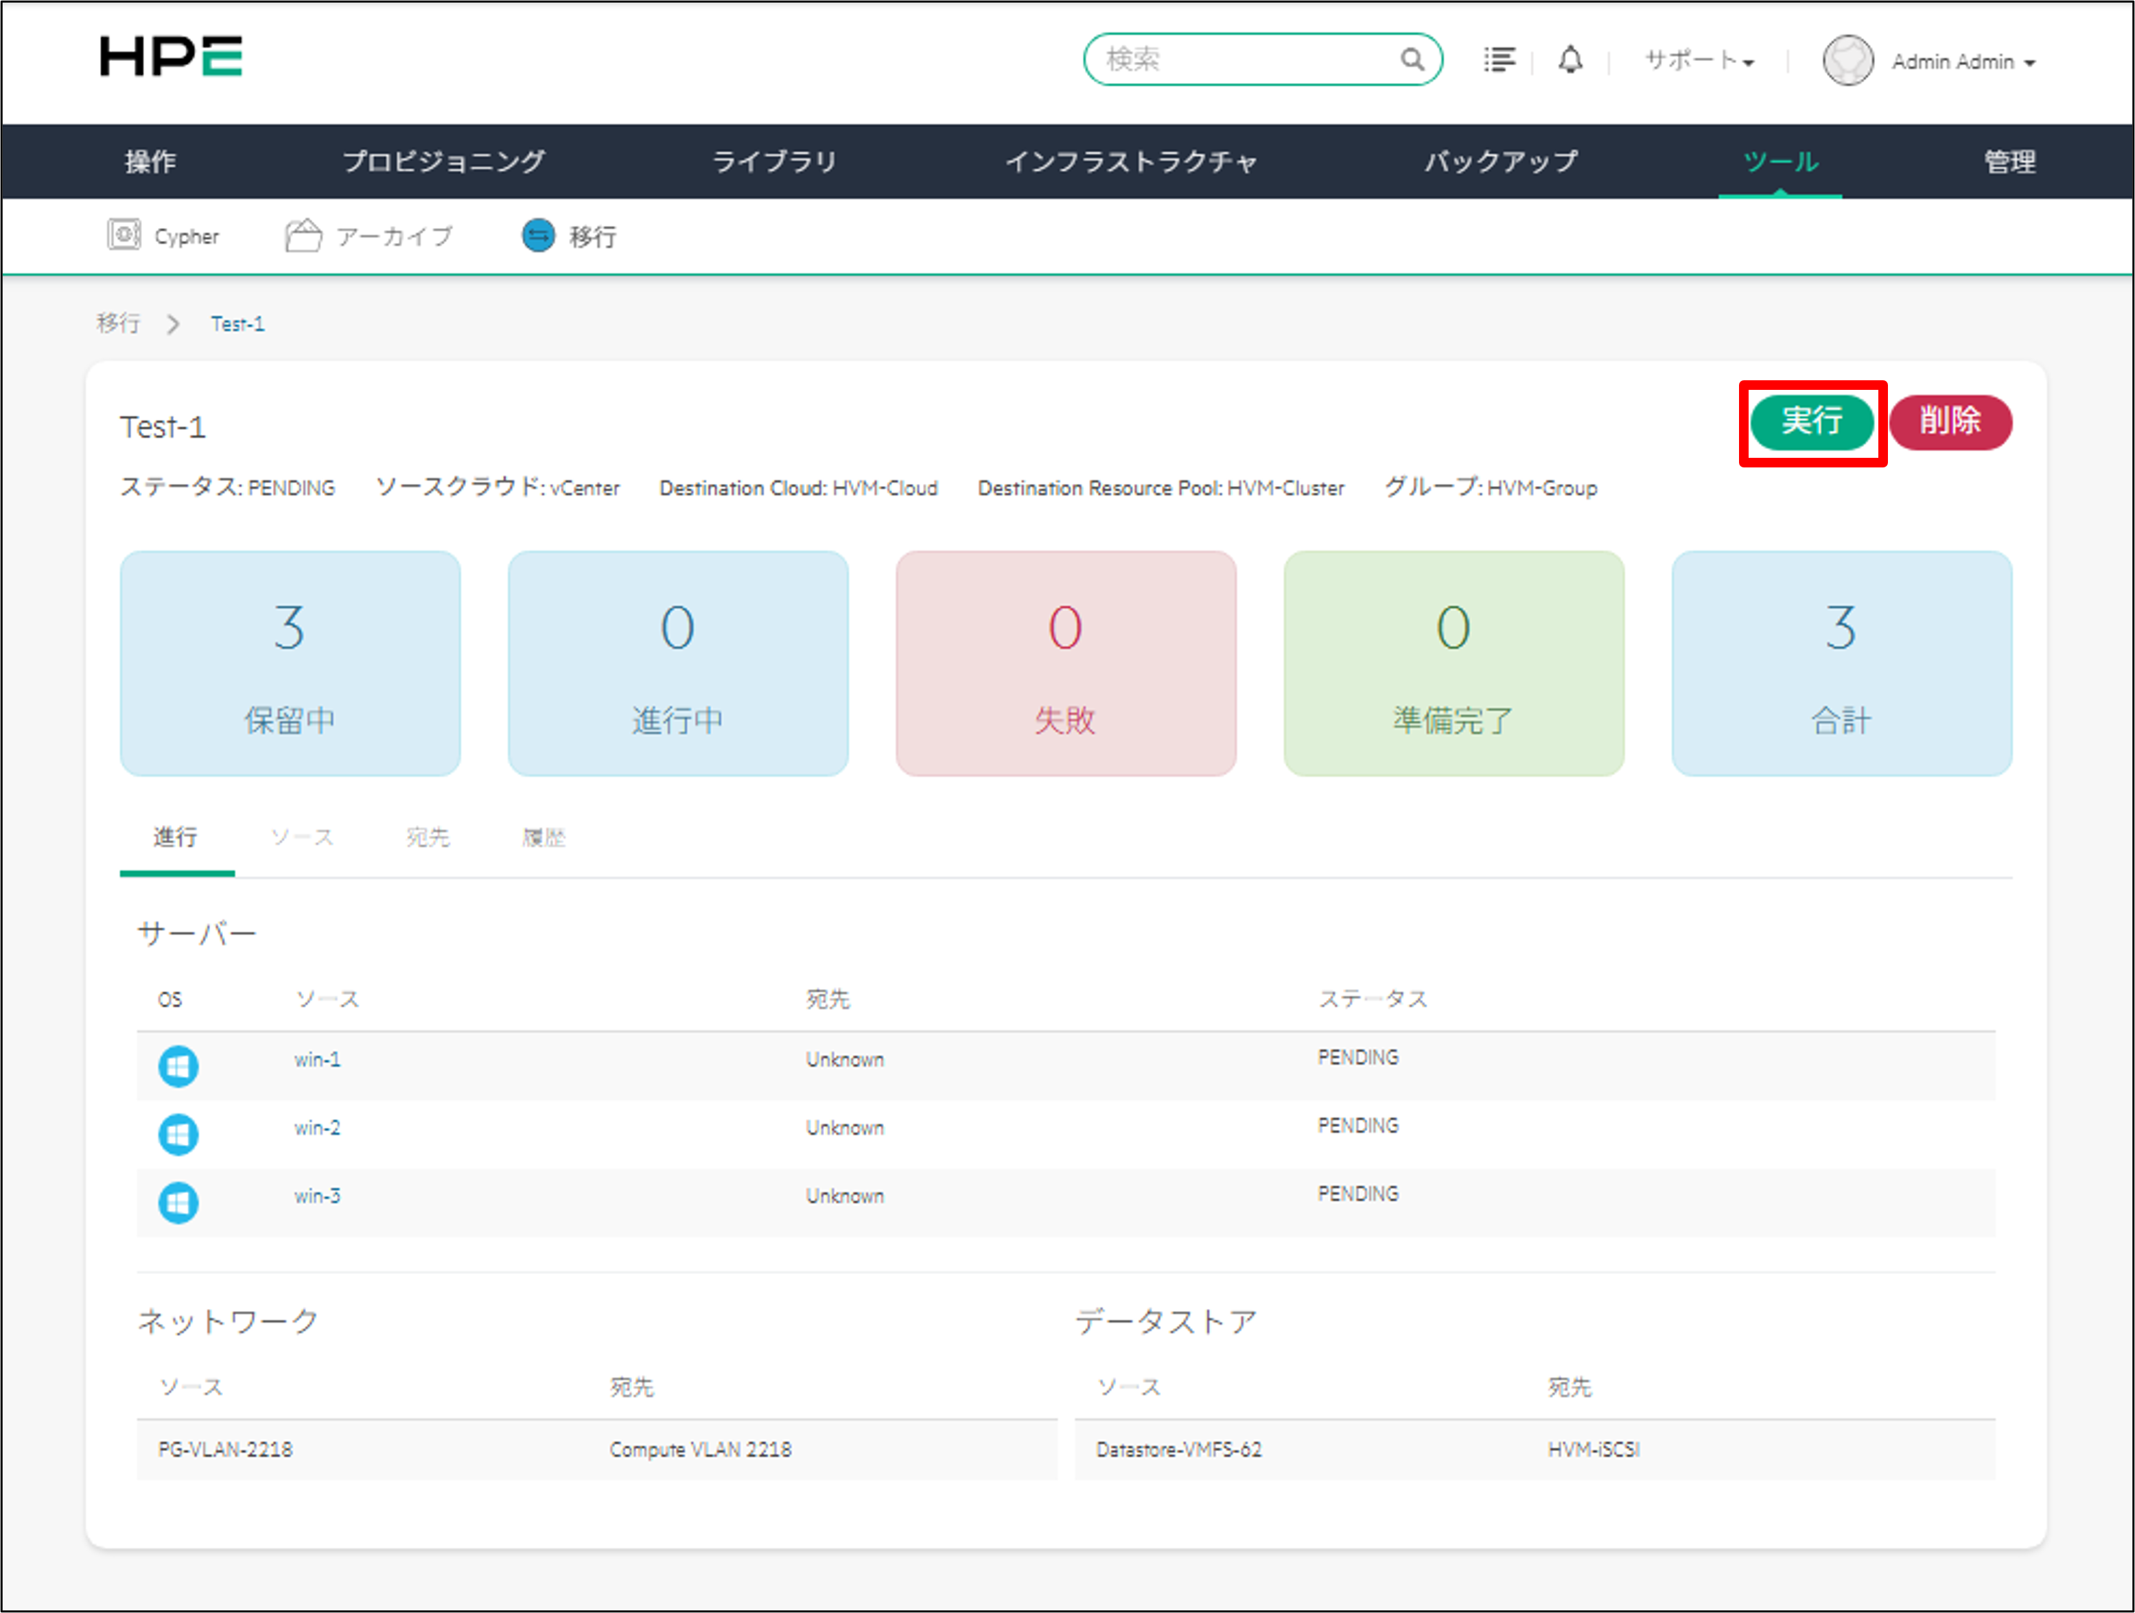Click the blue 移行 migration icon

pos(539,235)
